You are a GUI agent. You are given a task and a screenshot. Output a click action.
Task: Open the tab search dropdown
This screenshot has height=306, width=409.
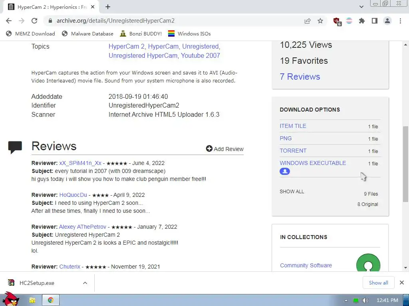361,7
